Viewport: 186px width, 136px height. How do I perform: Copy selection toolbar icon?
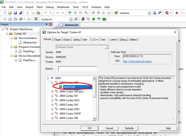click(x=33, y=13)
